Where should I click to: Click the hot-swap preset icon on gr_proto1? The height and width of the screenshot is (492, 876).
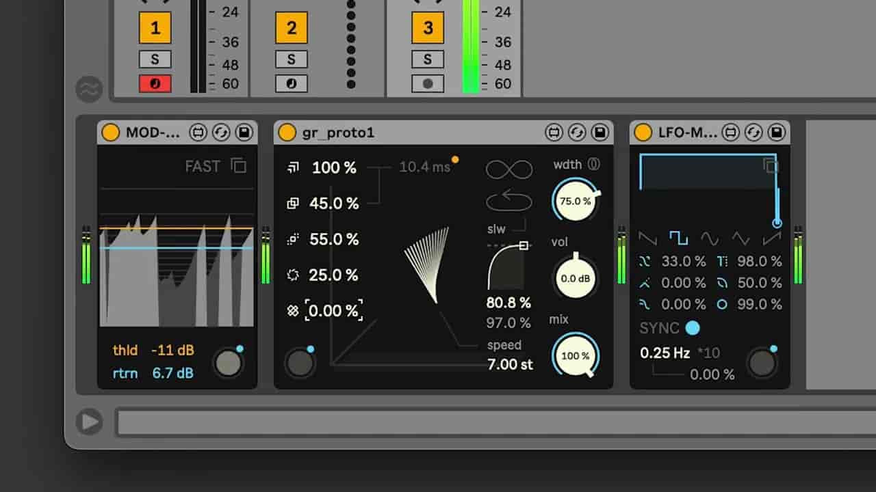[576, 132]
